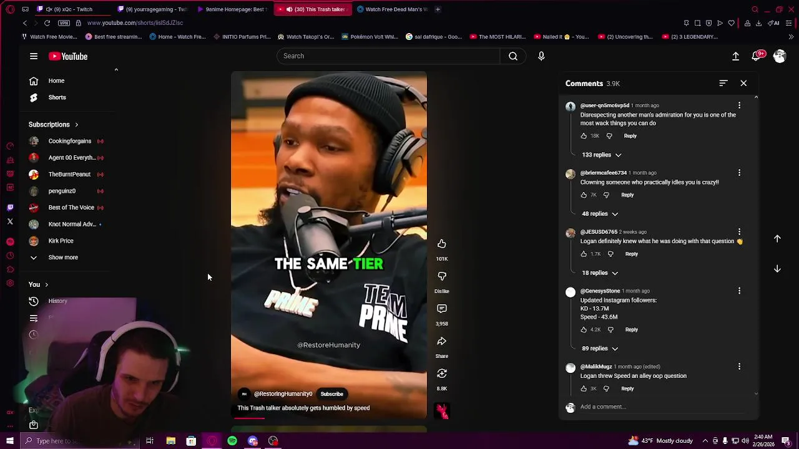Viewport: 799px width, 449px height.
Task: Click the YouTube search field
Action: (x=388, y=56)
